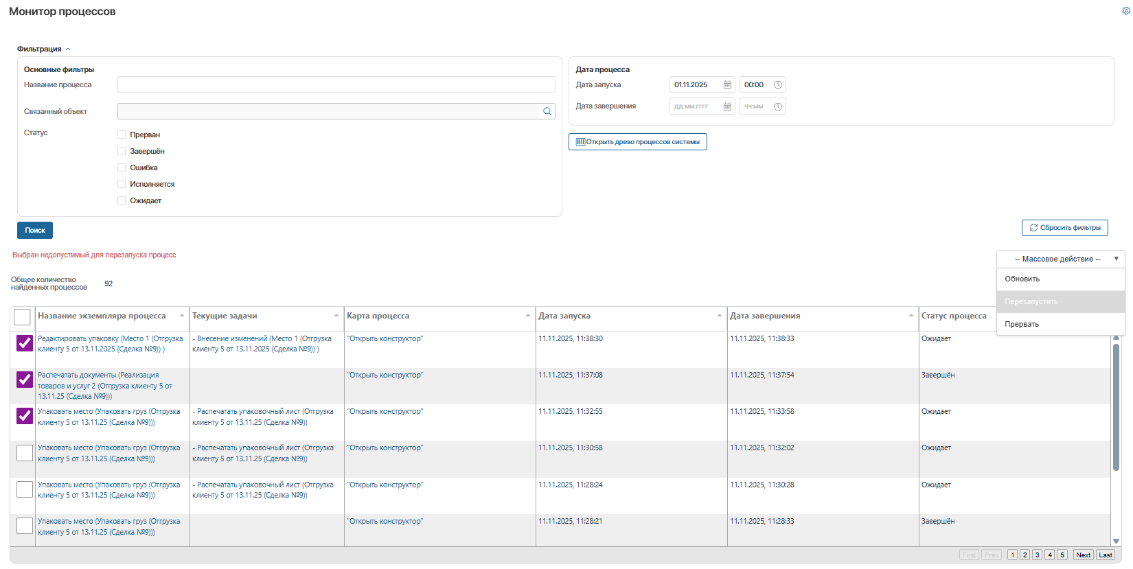Click the settings gear icon
The image size is (1133, 569).
1126,11
